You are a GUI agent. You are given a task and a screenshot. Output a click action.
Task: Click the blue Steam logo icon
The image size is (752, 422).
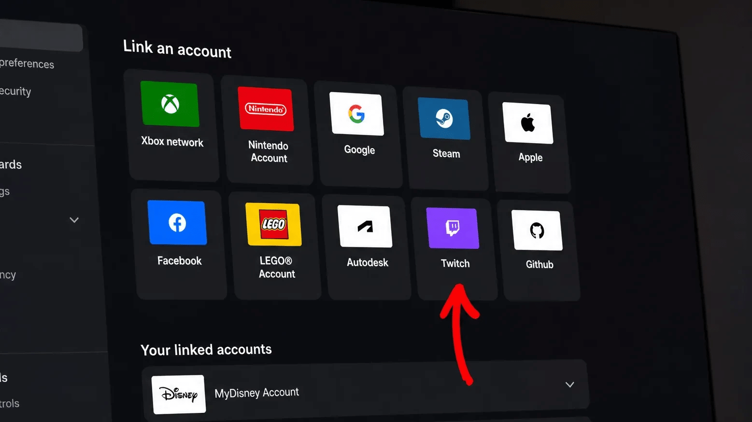[x=444, y=118]
